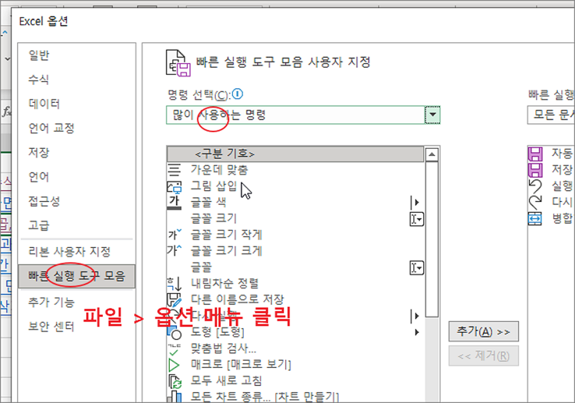Open the 수식 options category
The width and height of the screenshot is (575, 403).
pos(39,80)
